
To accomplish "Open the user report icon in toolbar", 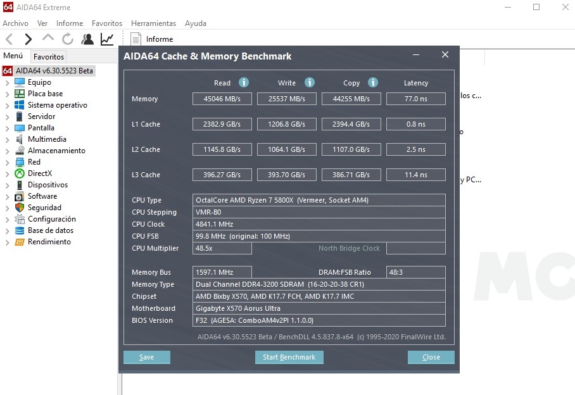I will pyautogui.click(x=87, y=39).
